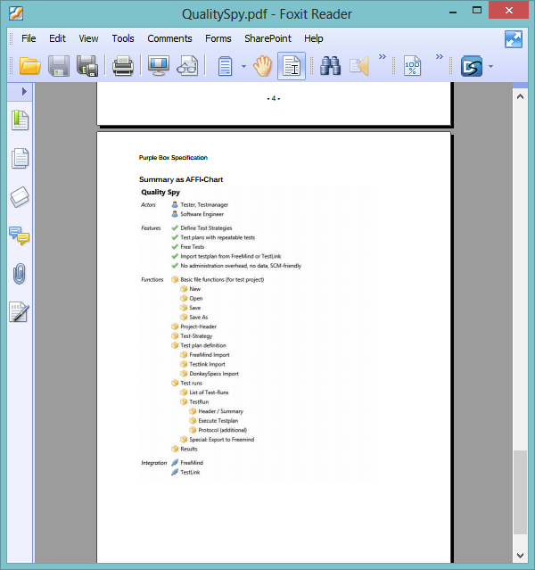The image size is (535, 570).
Task: Expand the first toolbar overflow chevron
Action: tap(383, 57)
